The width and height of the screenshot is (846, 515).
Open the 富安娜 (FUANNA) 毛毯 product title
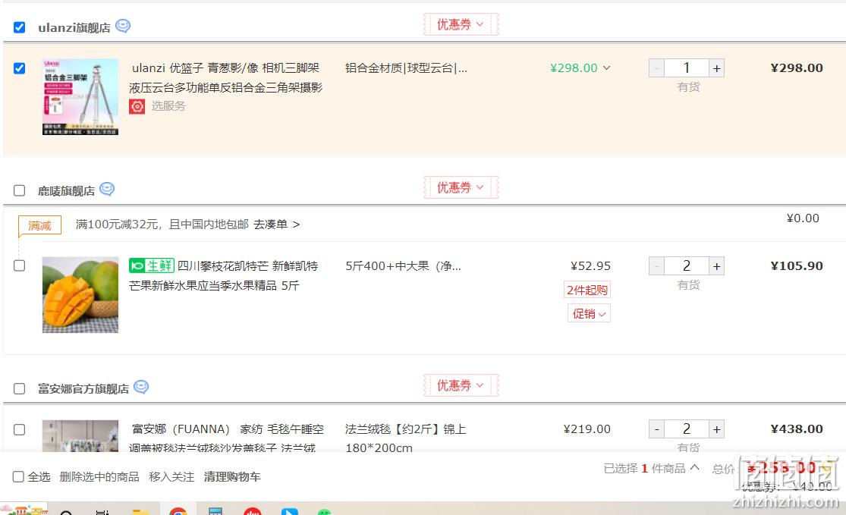coord(227,438)
